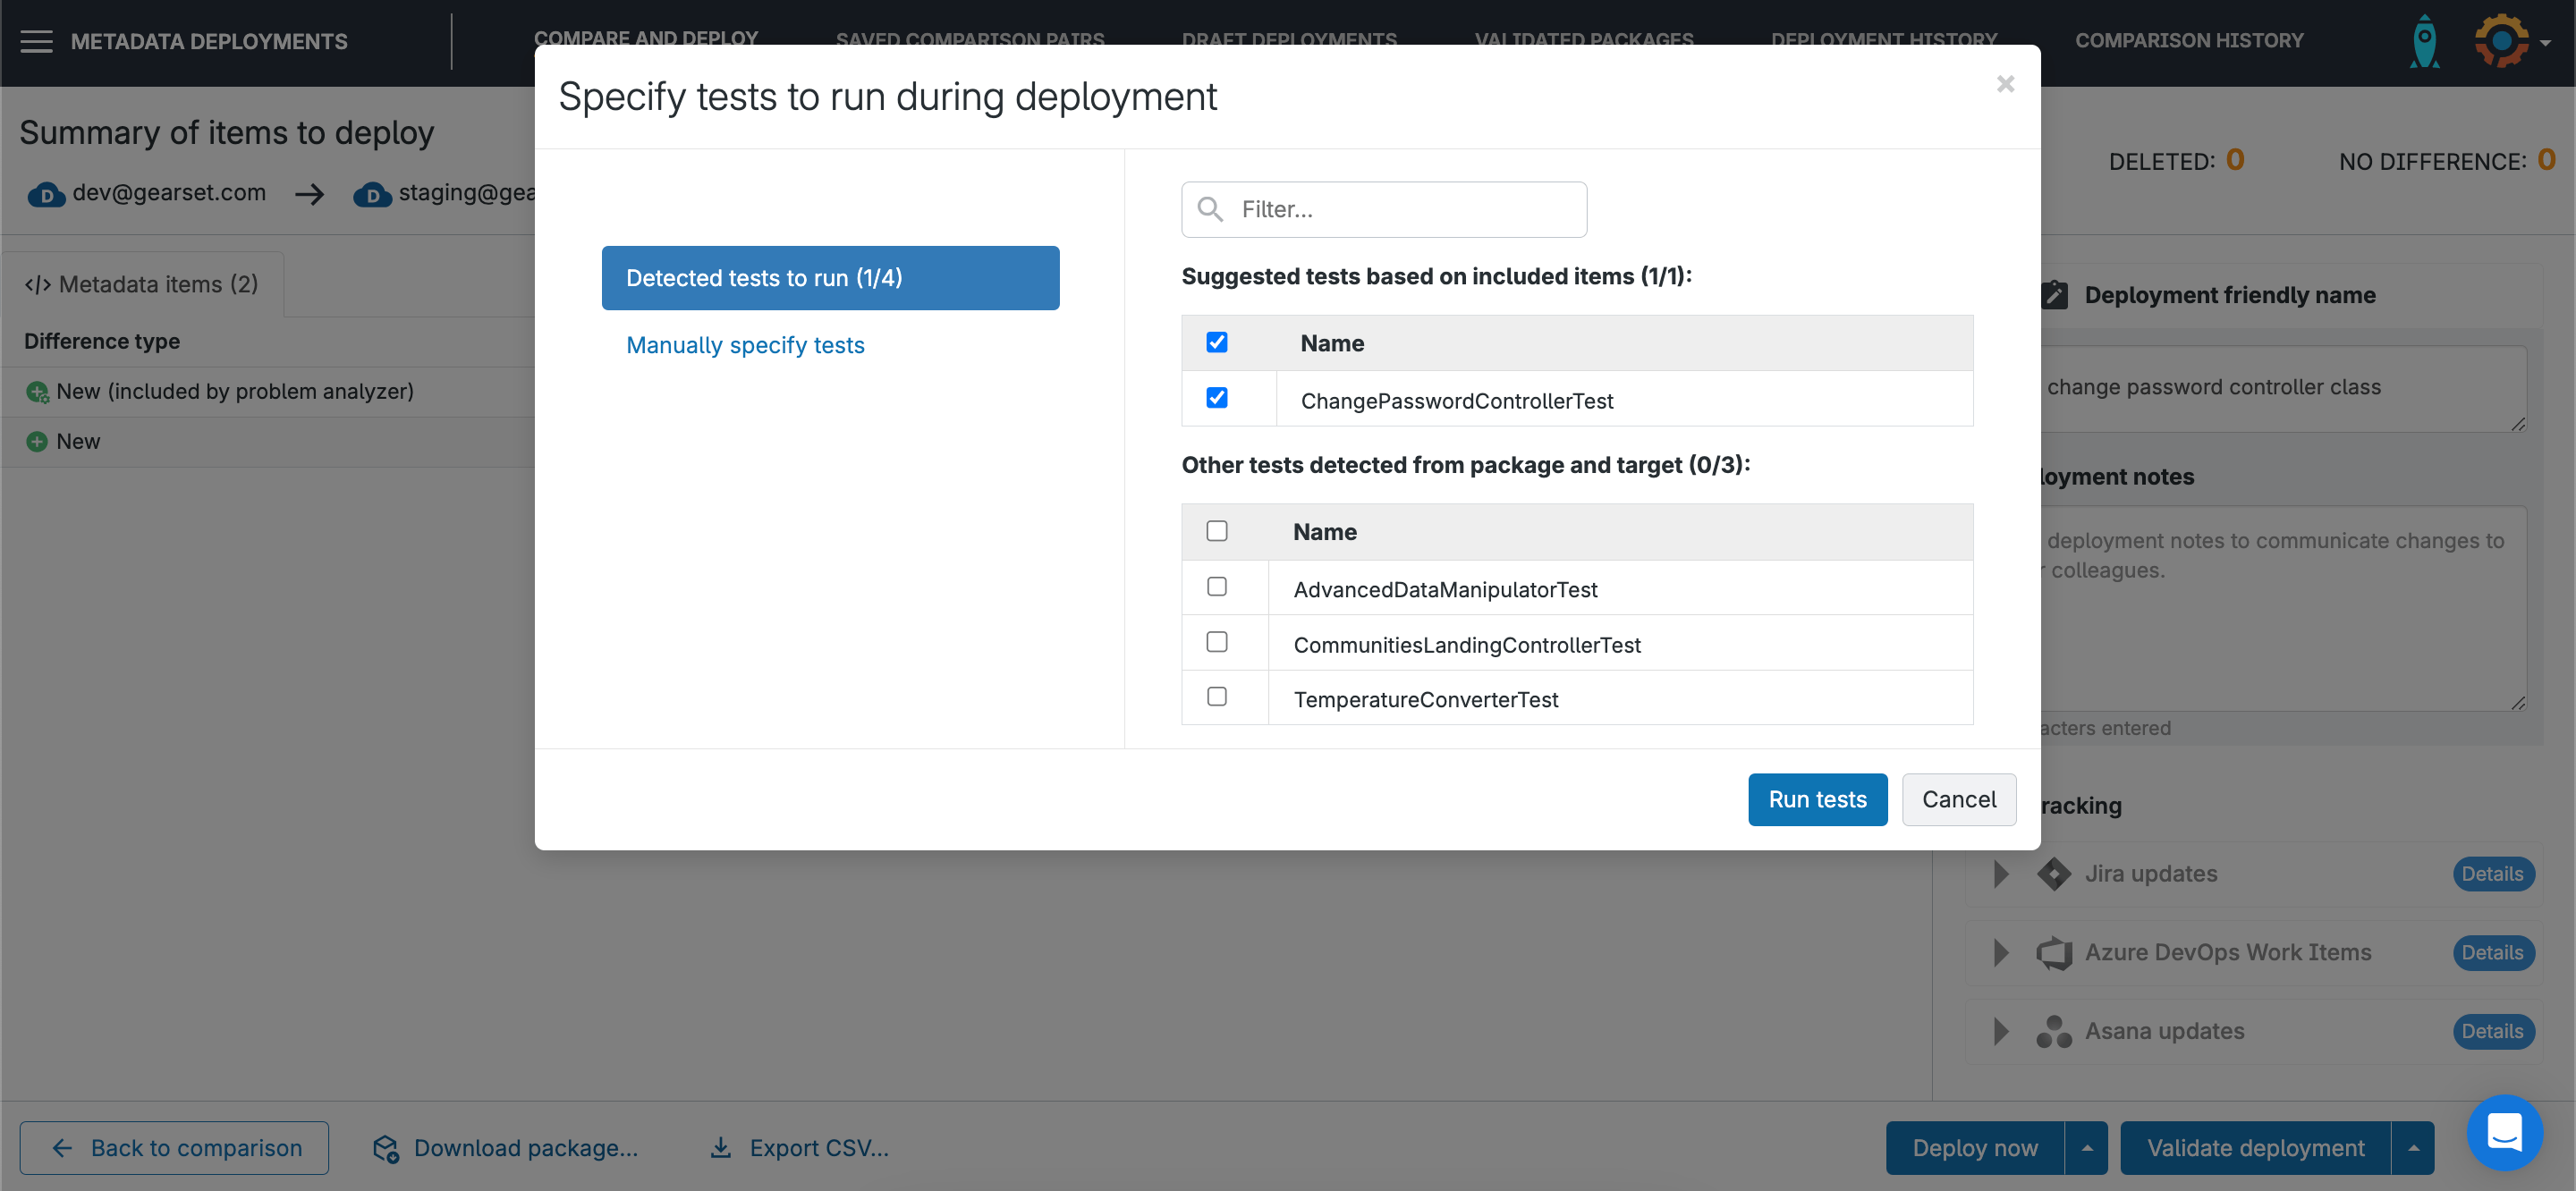The height and width of the screenshot is (1191, 2576).
Task: Switch to Manually specify tests
Action: [745, 345]
